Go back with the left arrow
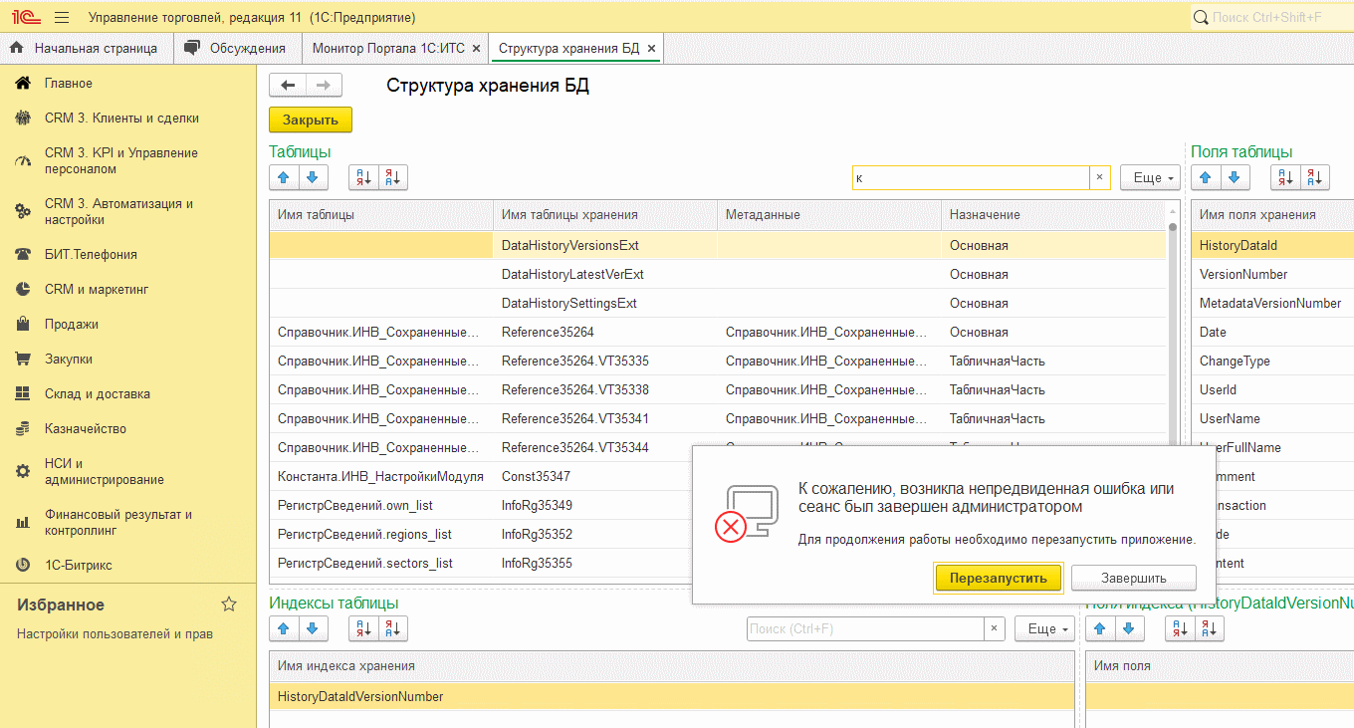Viewport: 1354px width, 728px height. [x=288, y=86]
